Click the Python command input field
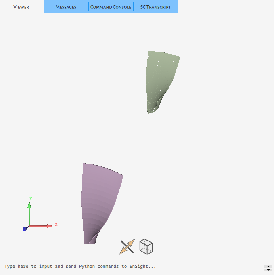The height and width of the screenshot is (275, 274). pyautogui.click(x=132, y=268)
